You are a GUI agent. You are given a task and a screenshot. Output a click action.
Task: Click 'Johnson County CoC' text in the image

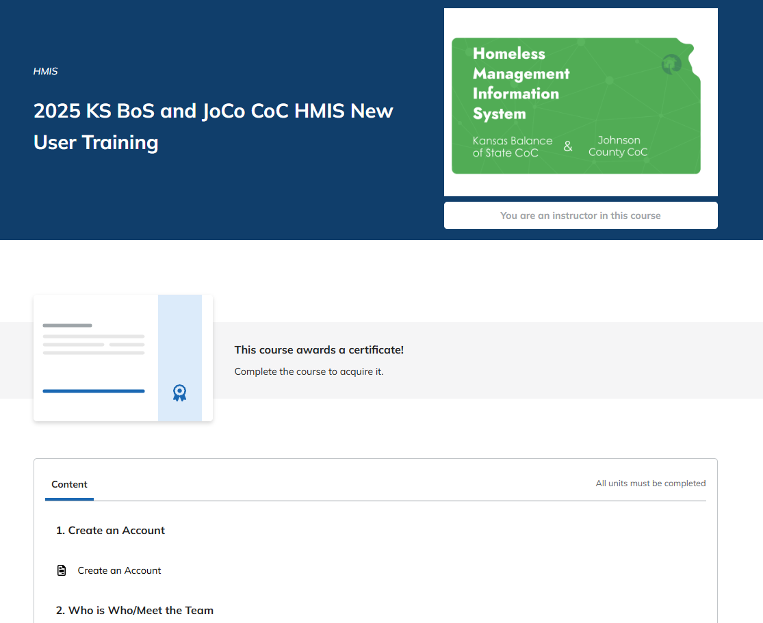point(618,146)
